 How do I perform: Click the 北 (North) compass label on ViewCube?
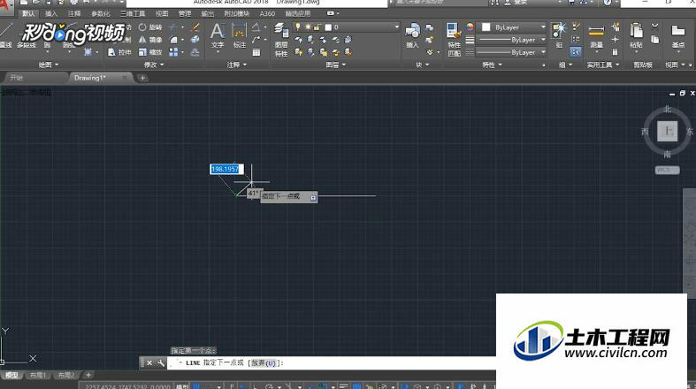(668, 109)
